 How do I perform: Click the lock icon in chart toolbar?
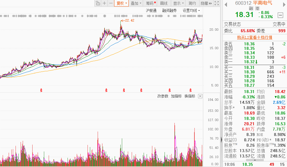click(98, 3)
